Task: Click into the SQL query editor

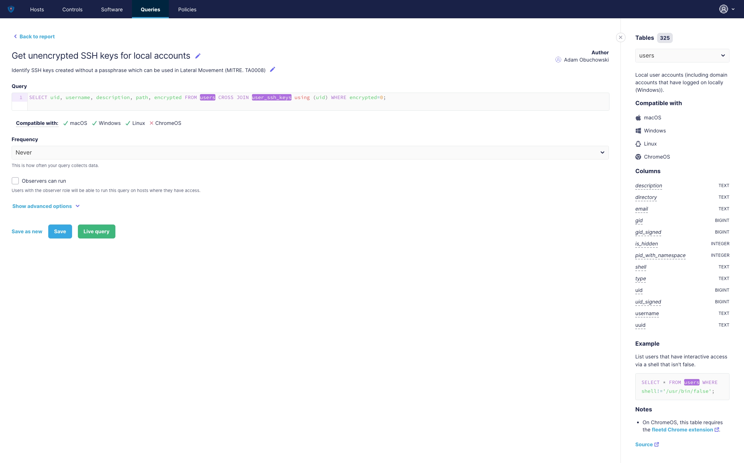Action: [318, 102]
